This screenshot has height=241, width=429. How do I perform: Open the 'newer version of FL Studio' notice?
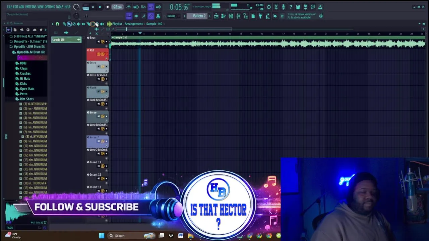(302, 16)
